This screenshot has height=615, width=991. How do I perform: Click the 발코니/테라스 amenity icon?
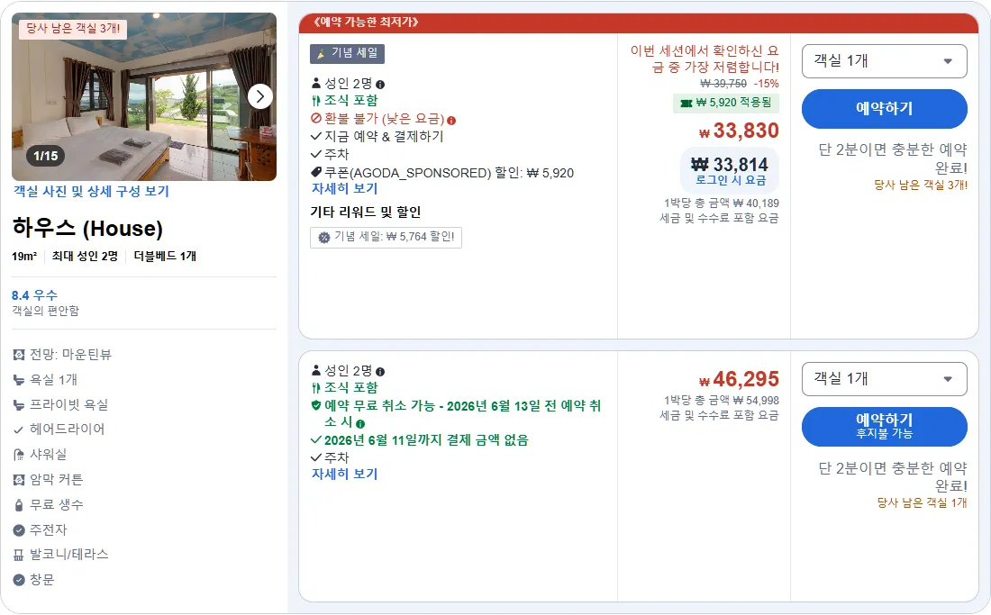tap(19, 555)
